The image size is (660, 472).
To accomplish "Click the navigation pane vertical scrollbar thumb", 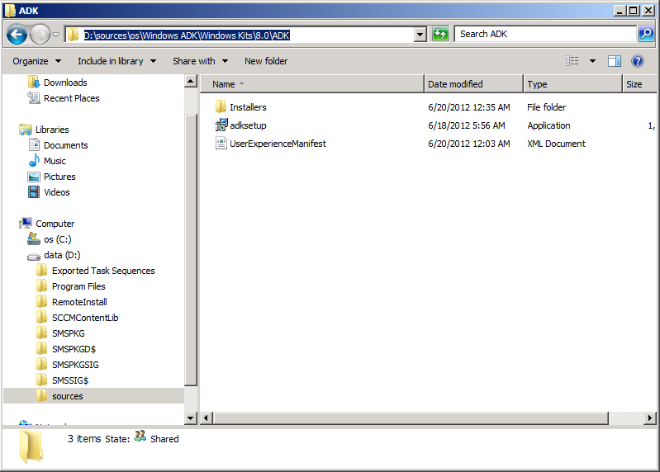I will (191, 250).
